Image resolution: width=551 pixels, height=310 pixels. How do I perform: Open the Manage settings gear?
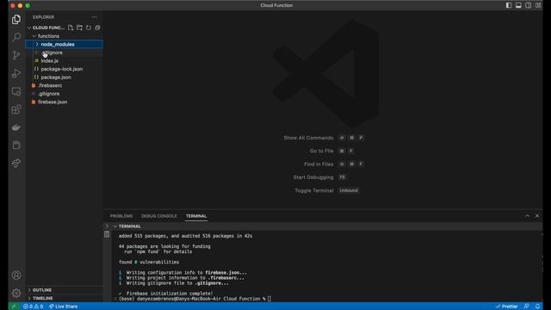tap(16, 293)
